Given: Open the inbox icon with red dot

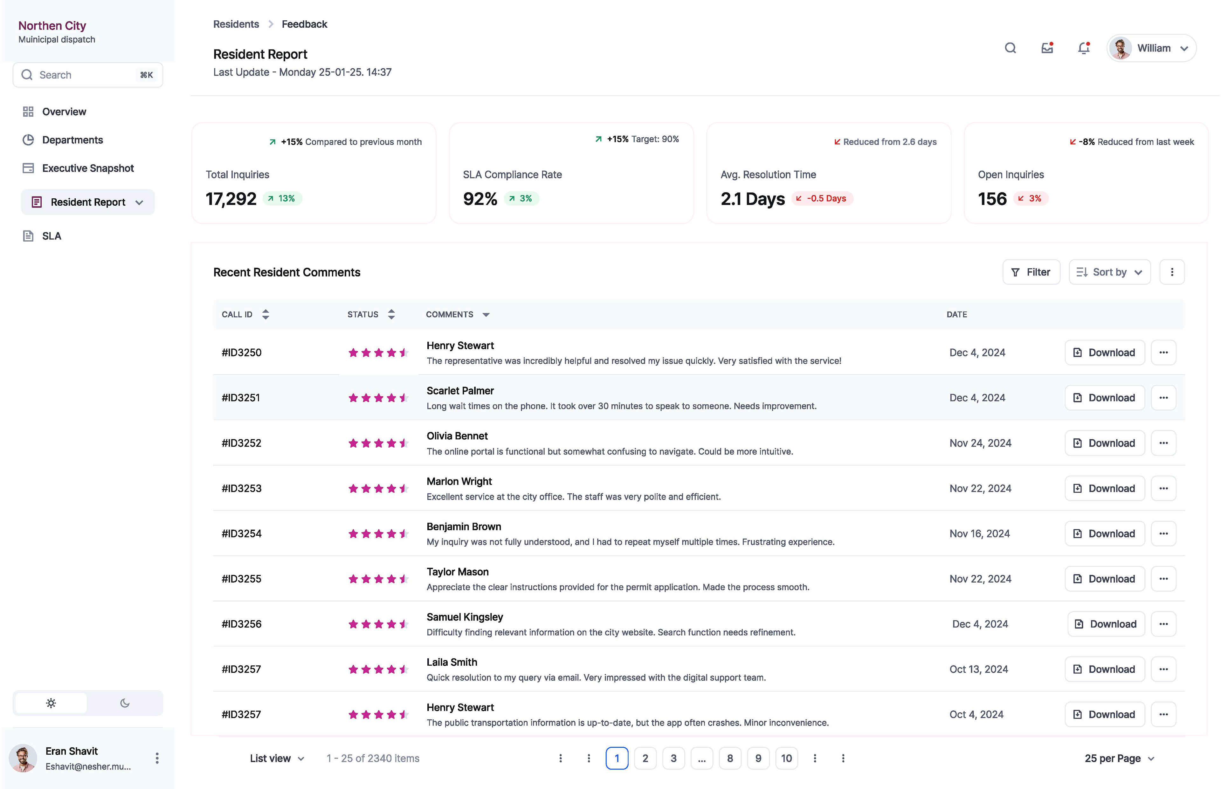Looking at the screenshot, I should click(1046, 48).
